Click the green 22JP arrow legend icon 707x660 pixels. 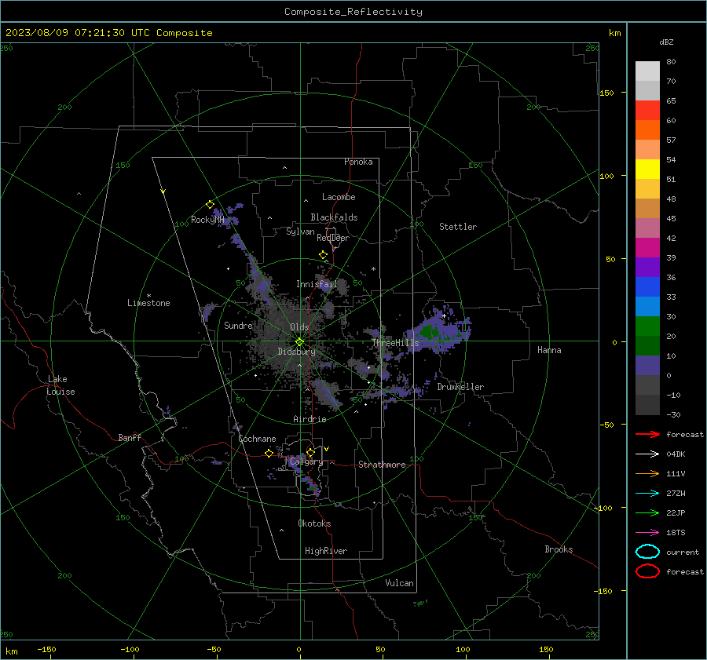647,512
